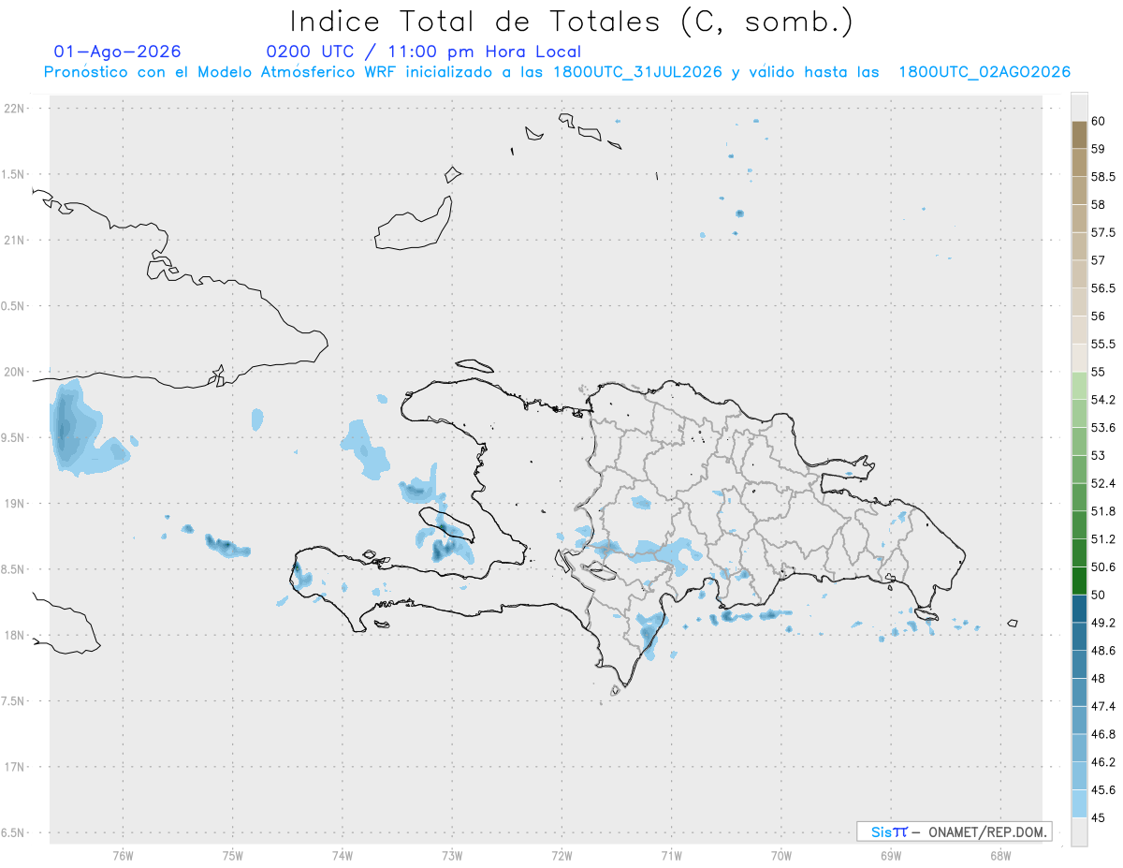Click the "46.2" colorbar label

click(x=1102, y=762)
